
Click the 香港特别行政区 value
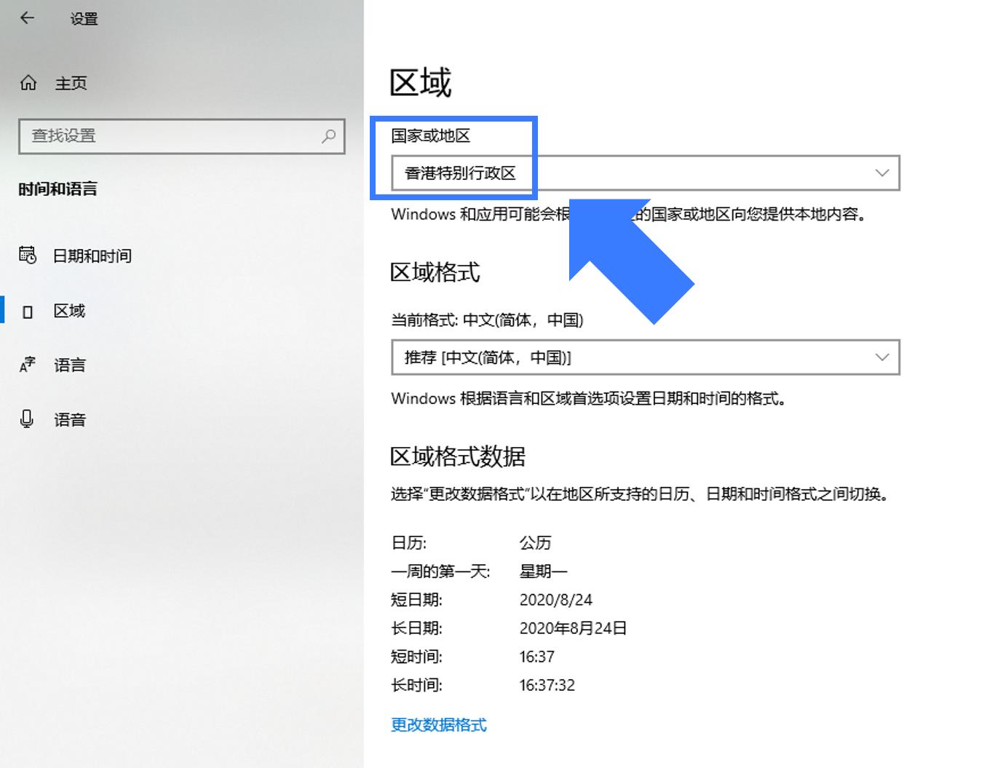(x=460, y=173)
